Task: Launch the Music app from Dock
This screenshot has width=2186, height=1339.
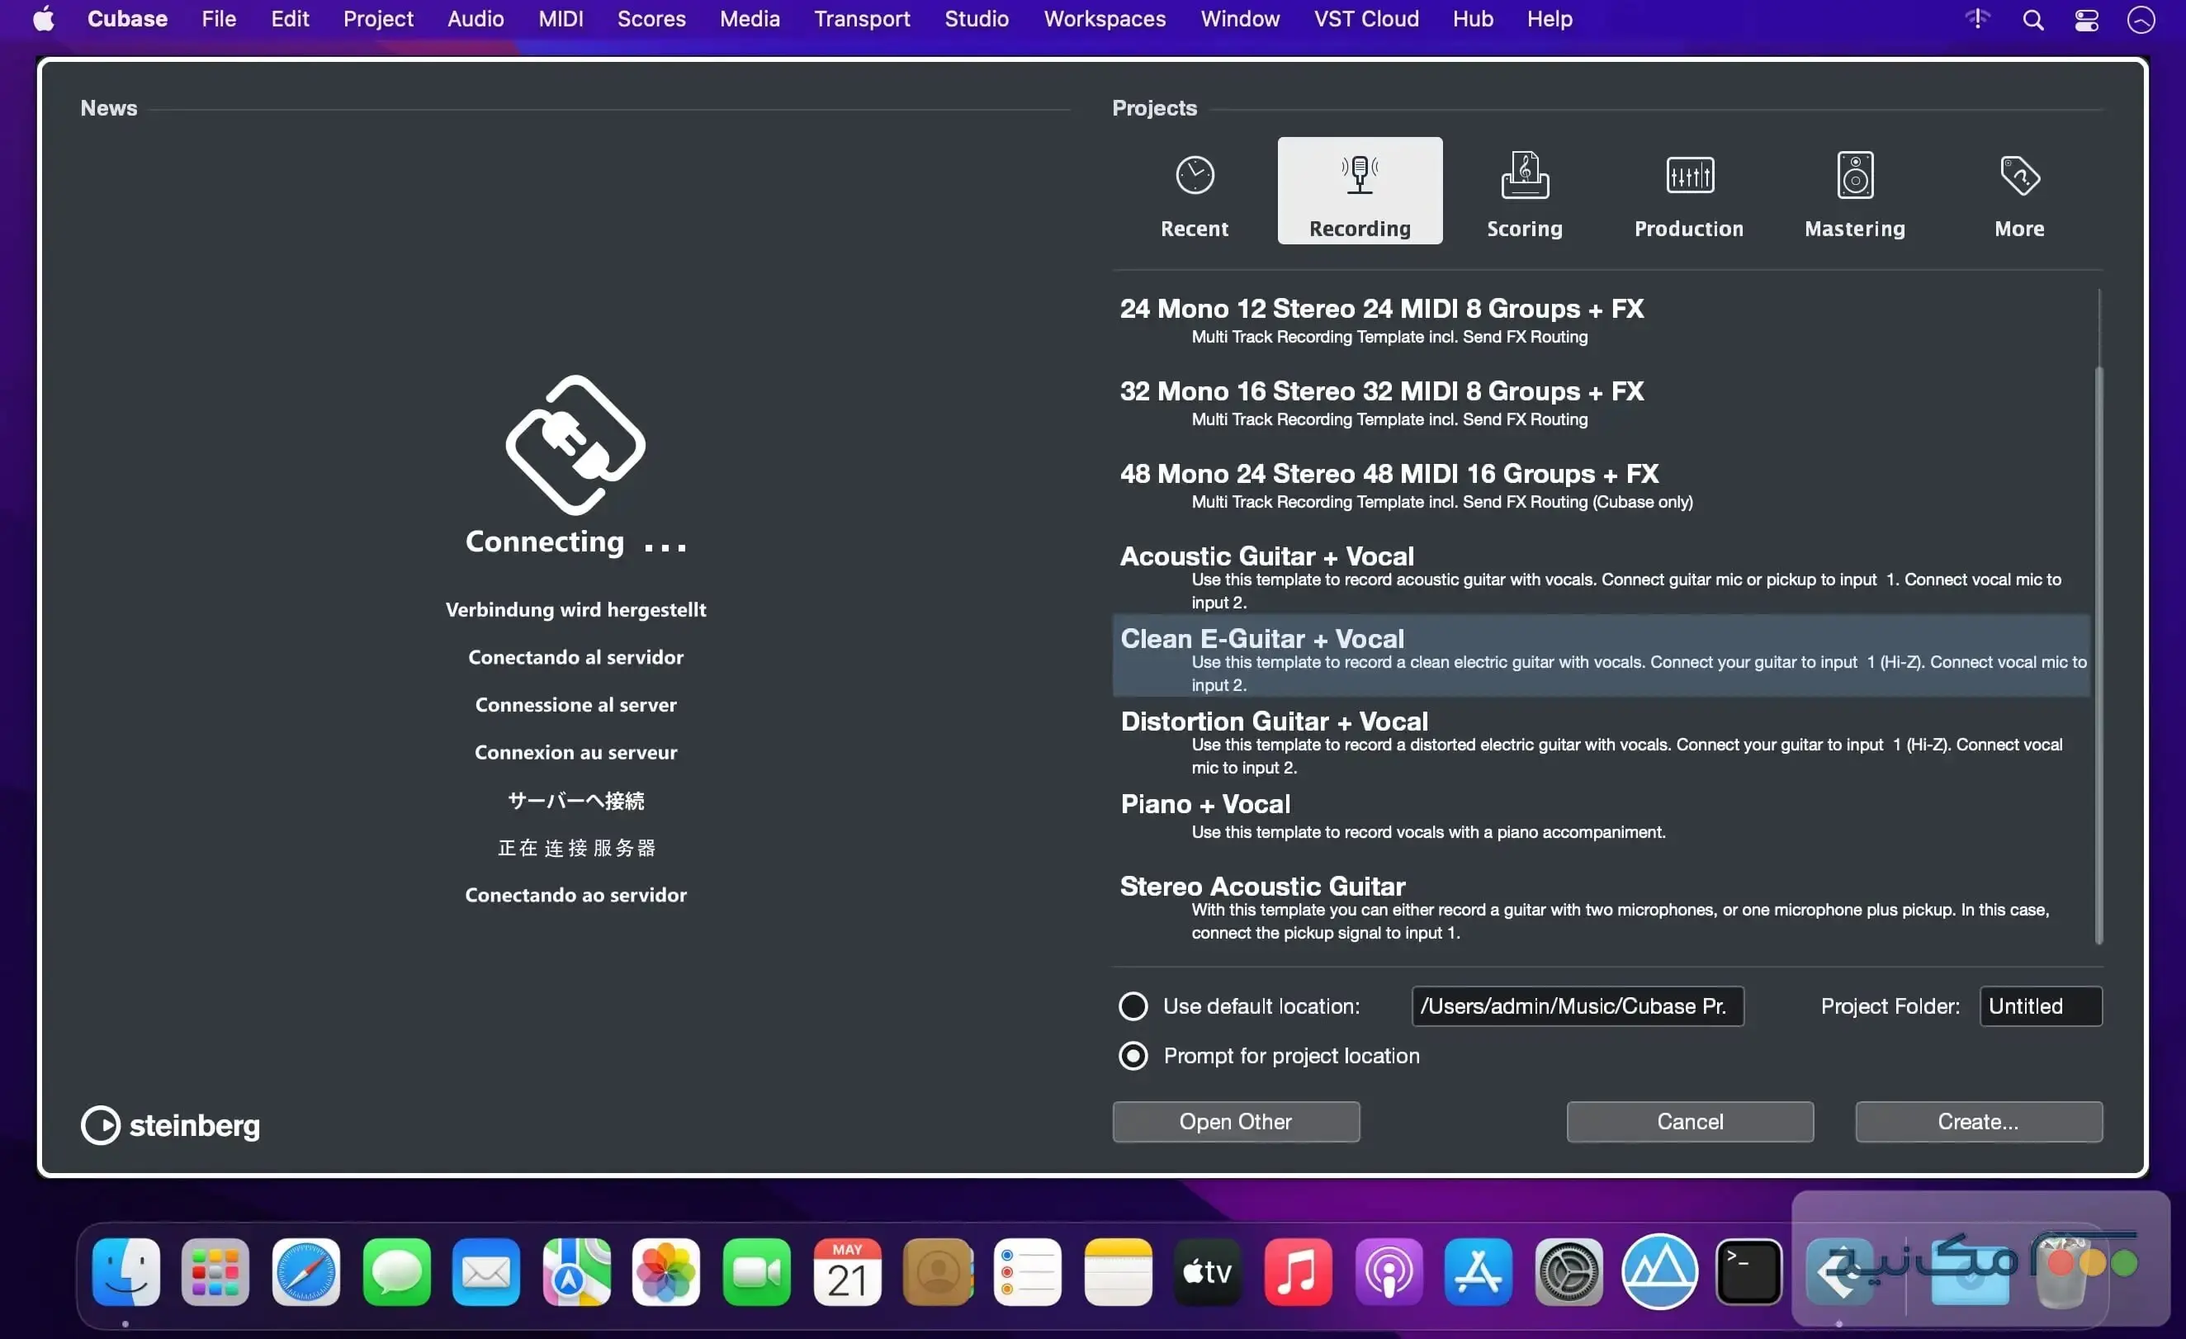Action: (1297, 1272)
